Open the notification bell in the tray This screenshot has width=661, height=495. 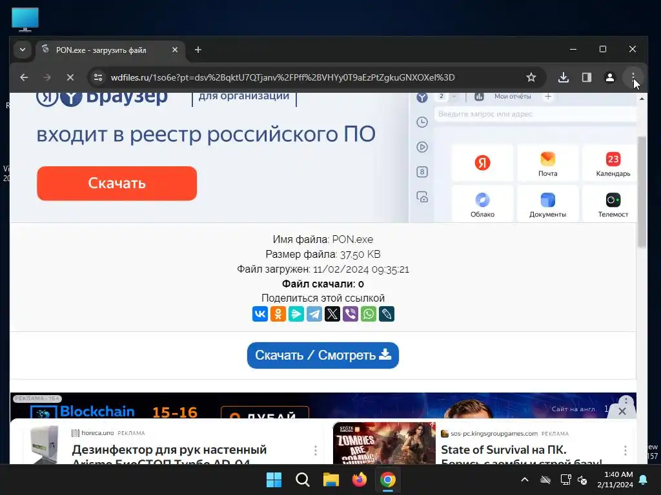click(x=644, y=480)
